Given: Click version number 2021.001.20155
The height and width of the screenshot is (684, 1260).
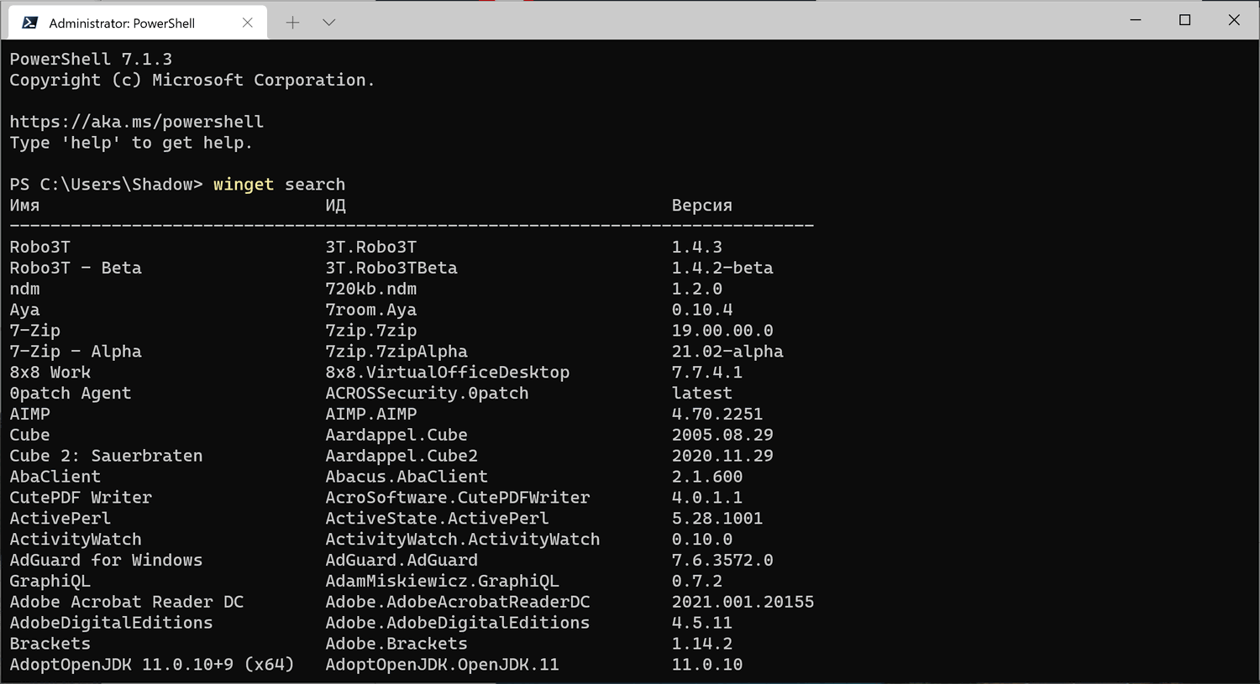Looking at the screenshot, I should pos(742,602).
